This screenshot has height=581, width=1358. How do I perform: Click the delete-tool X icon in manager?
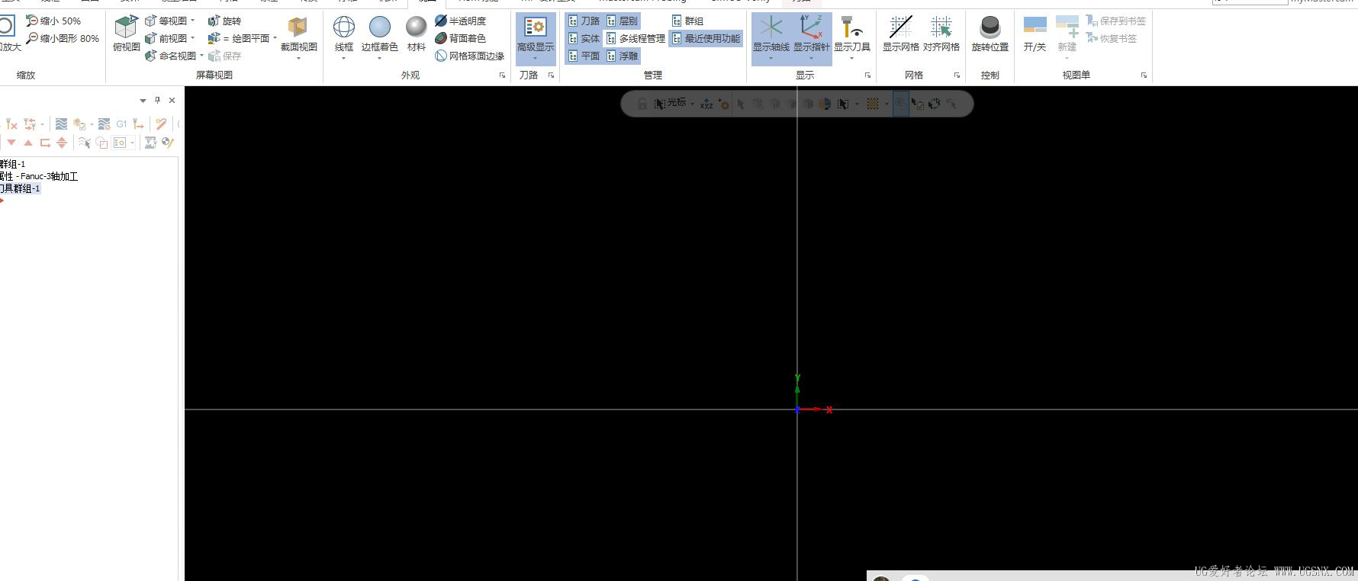[11, 124]
